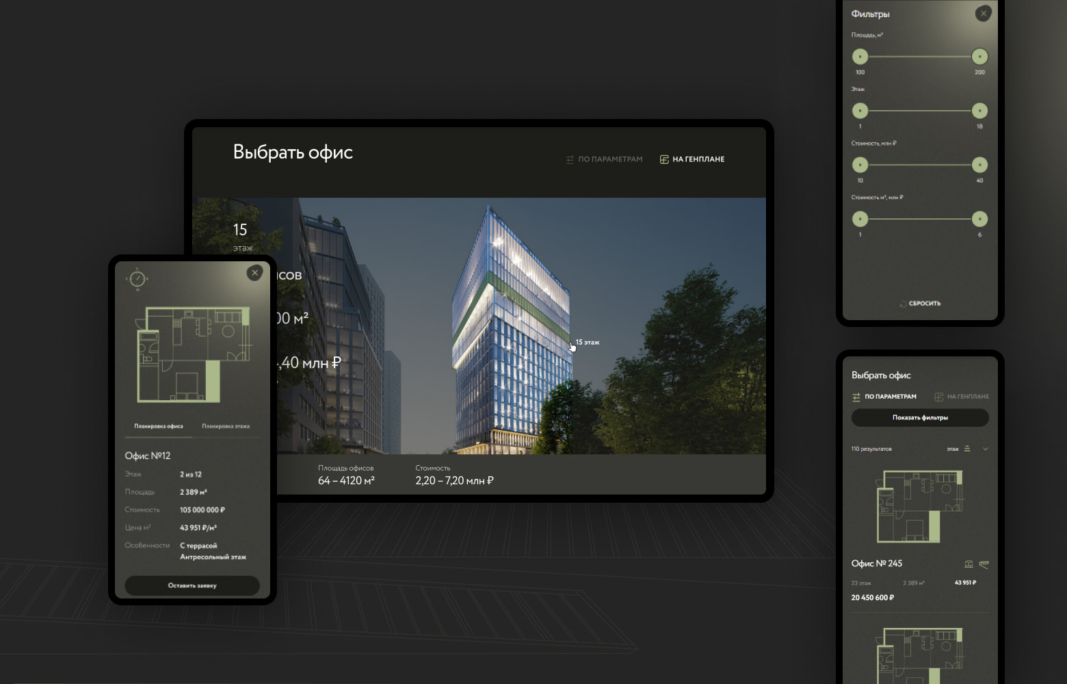Select the Планировка офиса tab

pyautogui.click(x=159, y=426)
